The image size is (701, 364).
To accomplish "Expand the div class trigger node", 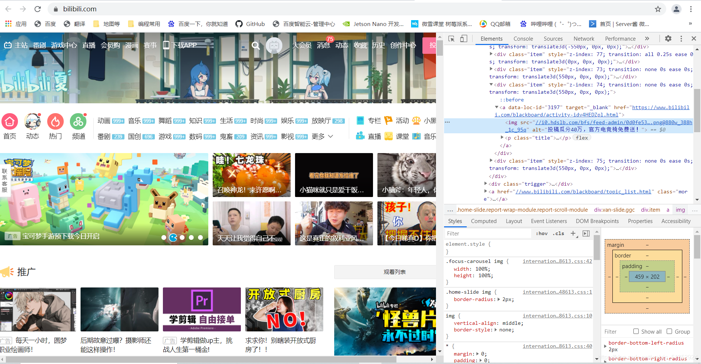I will point(486,184).
